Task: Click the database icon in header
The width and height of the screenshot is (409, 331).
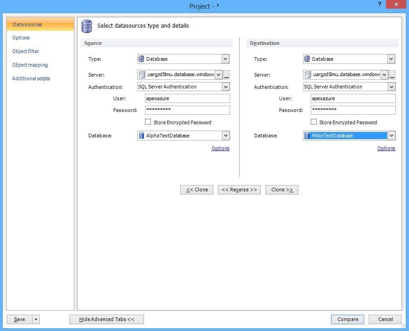Action: pos(87,26)
